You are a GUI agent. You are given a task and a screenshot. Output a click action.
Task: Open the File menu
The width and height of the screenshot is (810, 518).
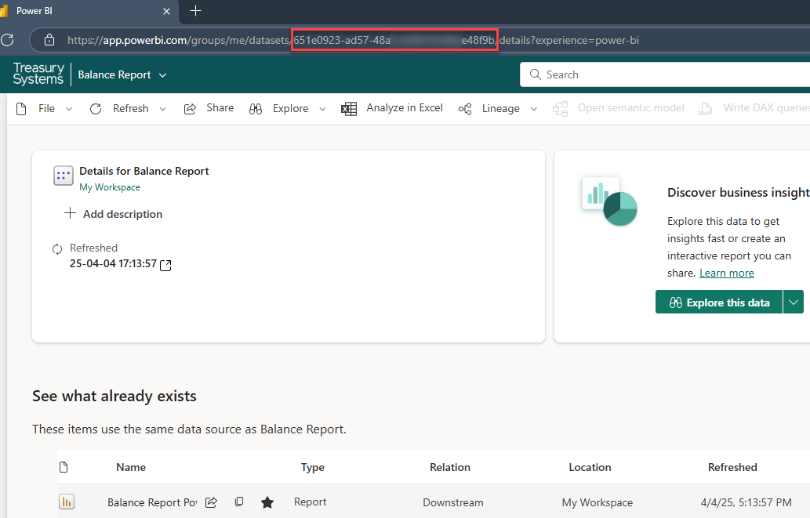click(x=46, y=108)
